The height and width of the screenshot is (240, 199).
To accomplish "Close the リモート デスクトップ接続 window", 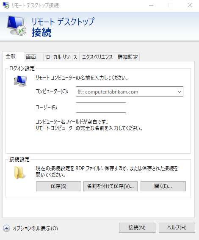I will (190, 5).
